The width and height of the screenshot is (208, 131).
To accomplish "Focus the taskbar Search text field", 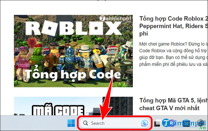I will [x=115, y=123].
